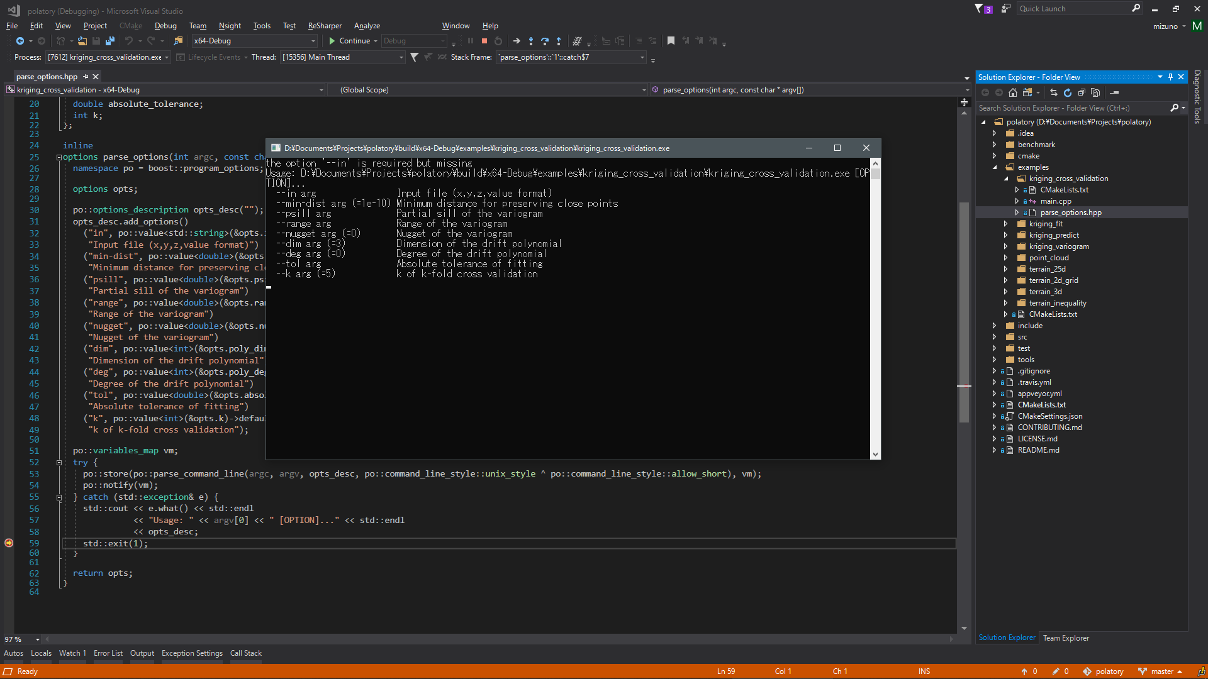Click Collapse All icon in Solution Explorer

[1082, 92]
